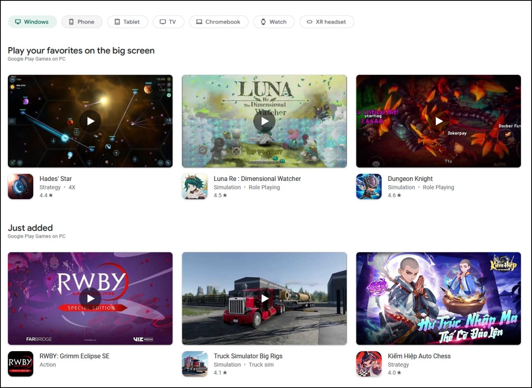The height and width of the screenshot is (388, 532).
Task: Select the Phone device filter chip
Action: [x=82, y=22]
